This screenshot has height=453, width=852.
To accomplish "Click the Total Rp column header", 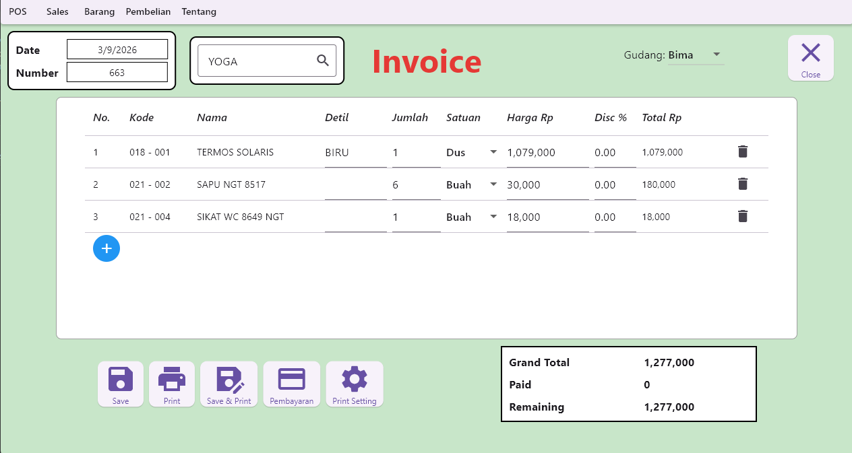I will pyautogui.click(x=661, y=117).
